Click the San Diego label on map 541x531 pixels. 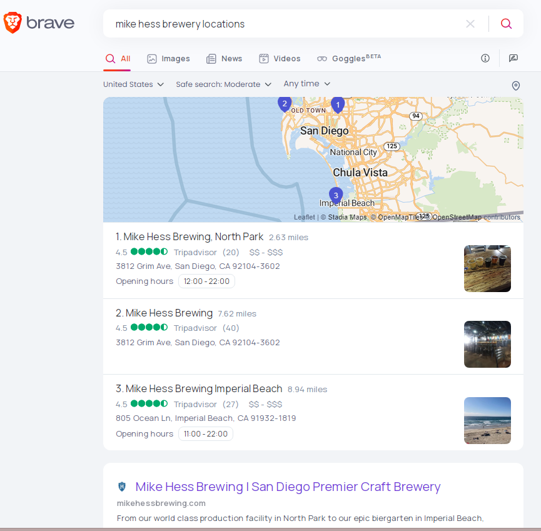(x=325, y=131)
